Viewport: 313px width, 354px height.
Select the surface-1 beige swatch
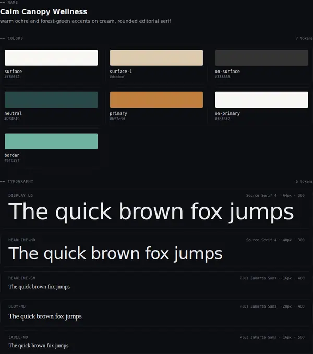click(156, 58)
